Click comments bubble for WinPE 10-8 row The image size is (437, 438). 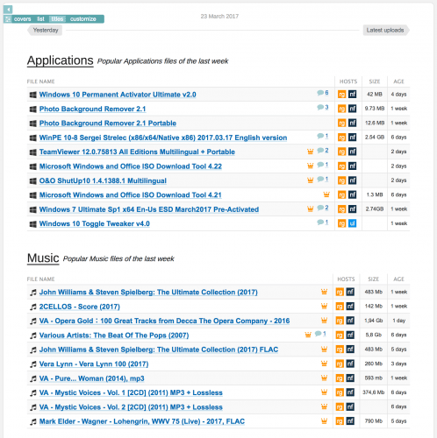[323, 136]
